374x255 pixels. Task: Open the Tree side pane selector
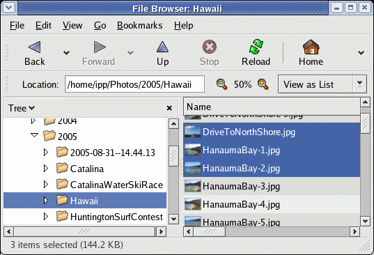(x=22, y=108)
